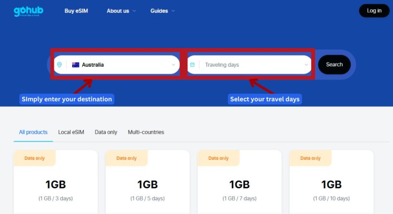
Task: Click the Australia flag icon
Action: (76, 65)
